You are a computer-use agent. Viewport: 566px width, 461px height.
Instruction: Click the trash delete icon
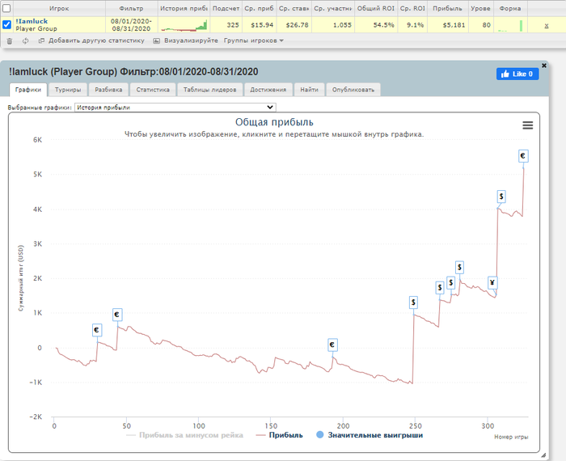[10, 40]
